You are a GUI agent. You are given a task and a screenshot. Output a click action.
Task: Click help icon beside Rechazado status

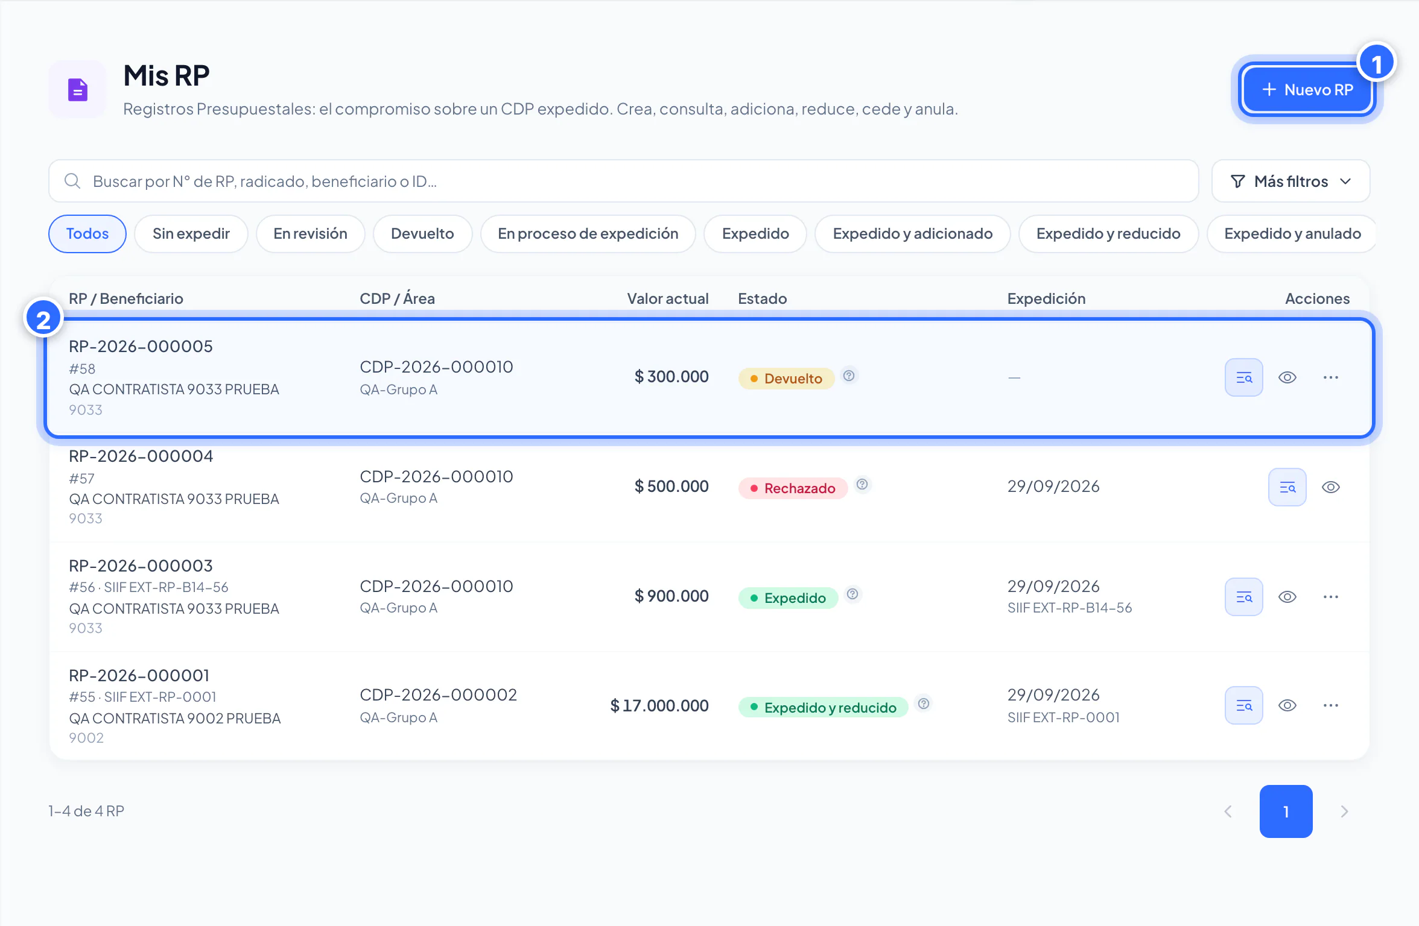pos(862,484)
